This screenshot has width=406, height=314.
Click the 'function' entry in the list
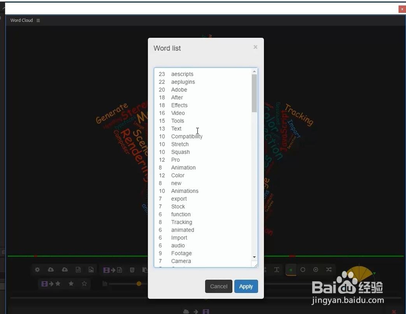[x=181, y=214]
